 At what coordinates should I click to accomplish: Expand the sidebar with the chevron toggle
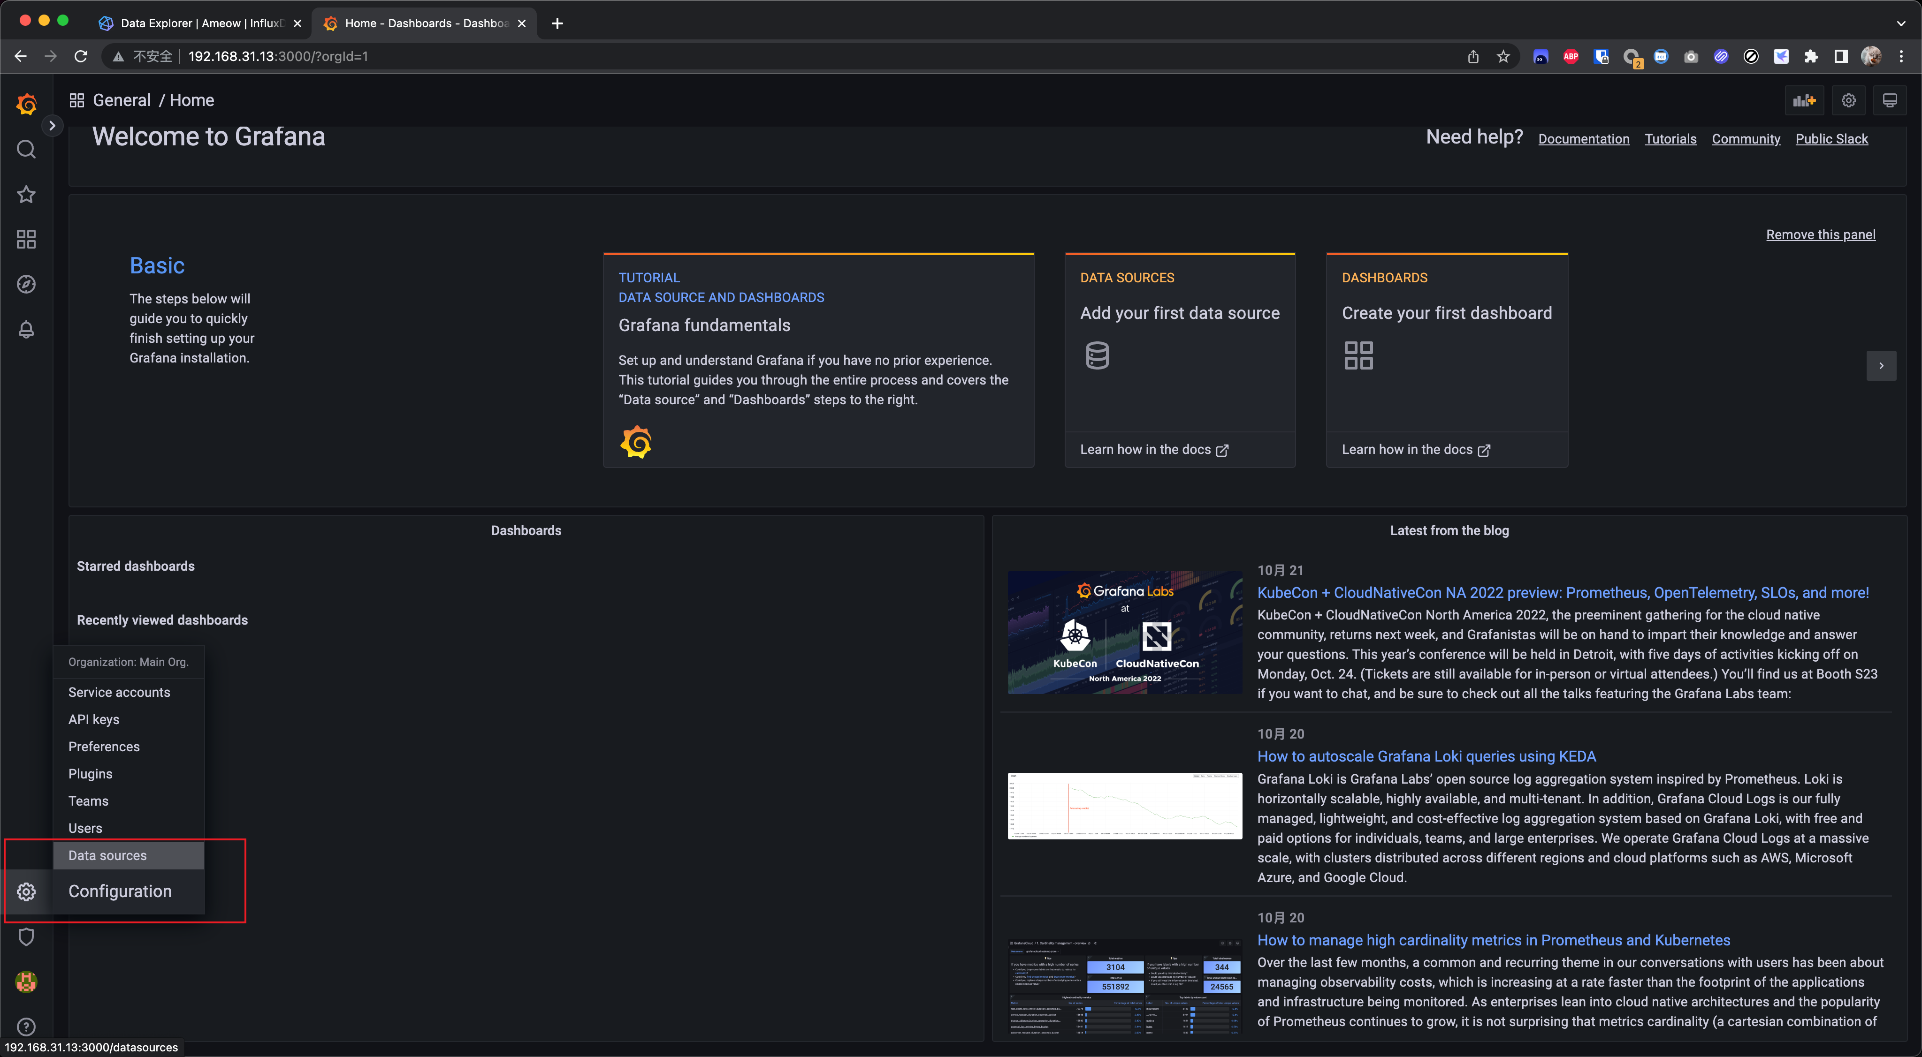click(x=52, y=126)
